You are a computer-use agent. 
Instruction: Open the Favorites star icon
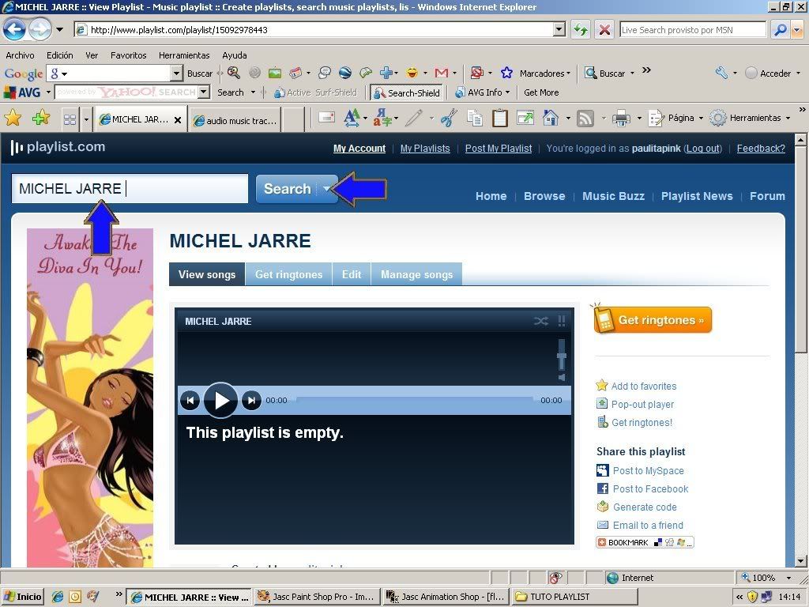13,119
